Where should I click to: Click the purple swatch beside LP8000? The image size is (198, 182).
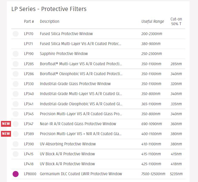click(15, 174)
